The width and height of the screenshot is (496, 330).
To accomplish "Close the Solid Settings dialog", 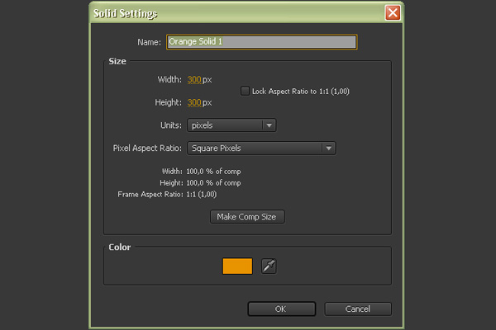I will point(393,13).
